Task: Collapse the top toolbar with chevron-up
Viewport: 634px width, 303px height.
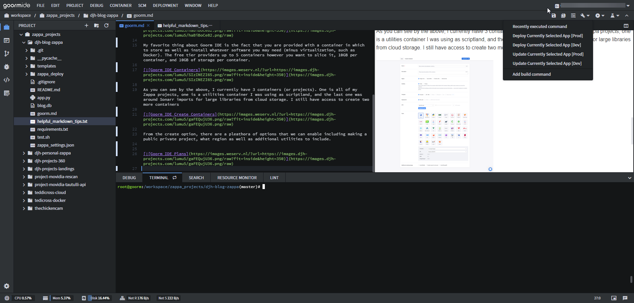Action: click(x=627, y=15)
